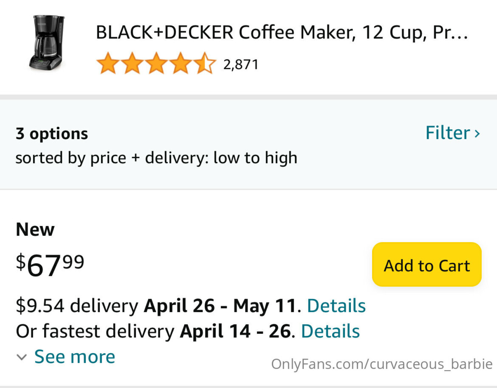Viewport: 497px width, 388px height.
Task: Click the sorted by price + delivery text
Action: pos(156,158)
